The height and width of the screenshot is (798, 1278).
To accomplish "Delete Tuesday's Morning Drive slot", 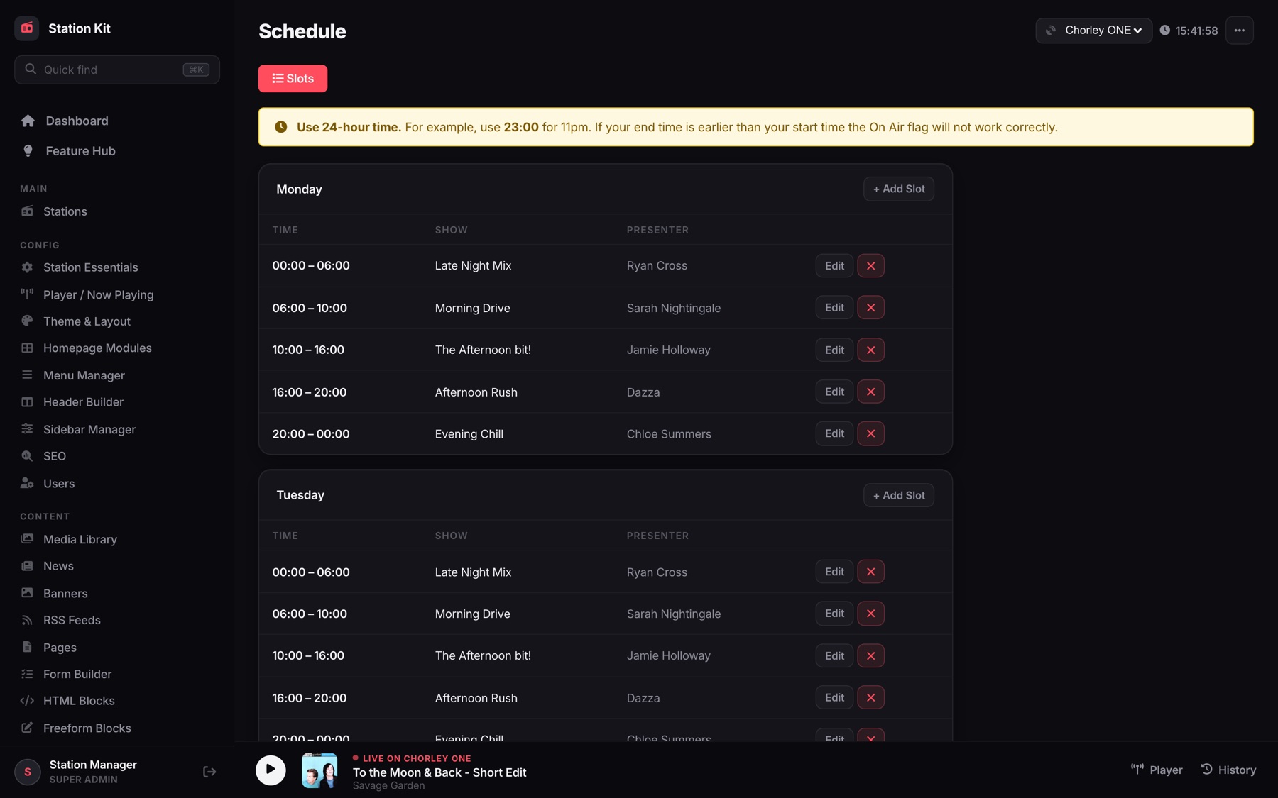I will [870, 614].
